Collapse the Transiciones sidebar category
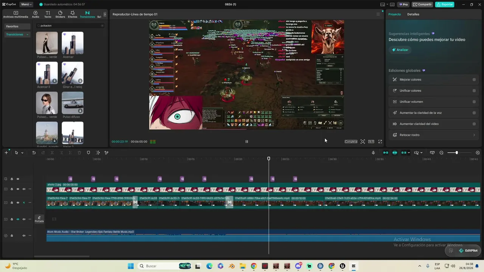This screenshot has height=272, width=484. 27,34
